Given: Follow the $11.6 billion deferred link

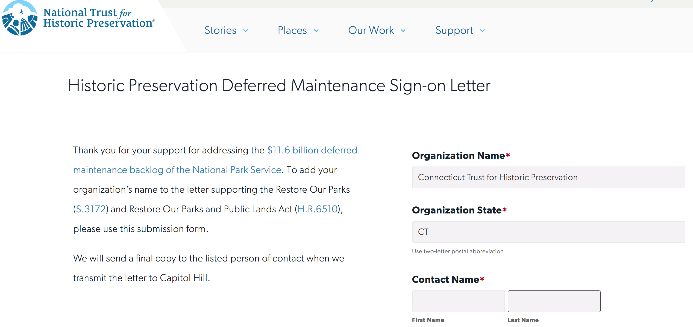Looking at the screenshot, I should [312, 150].
